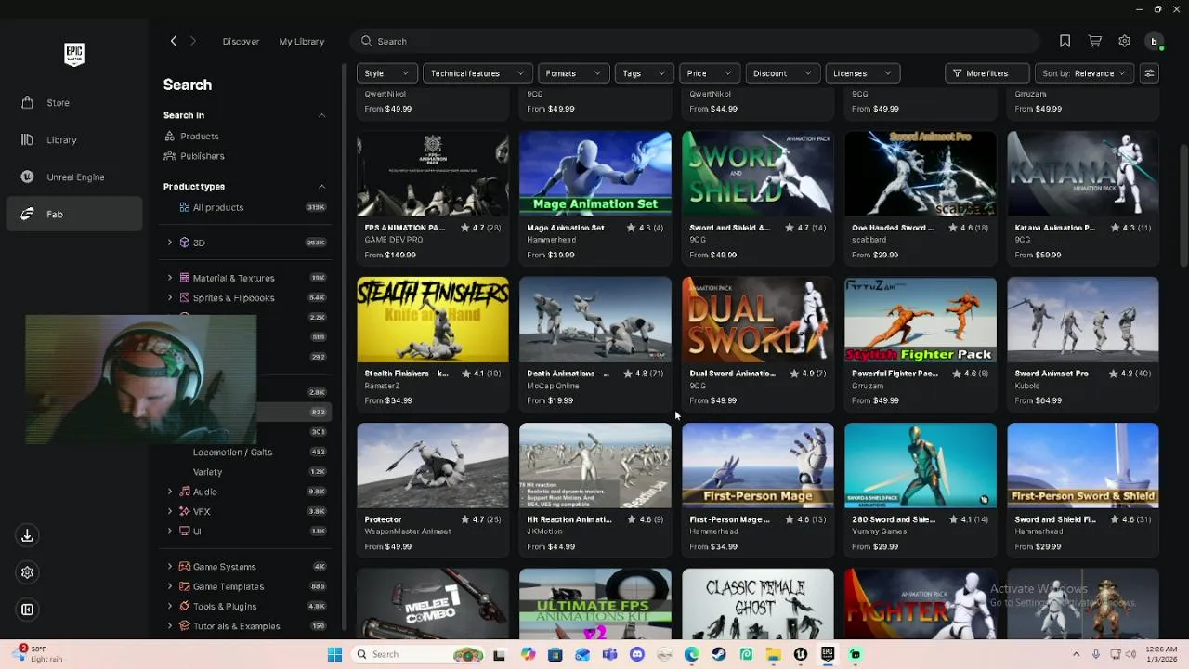1189x669 pixels.
Task: Open the shopping cart
Action: (x=1095, y=41)
